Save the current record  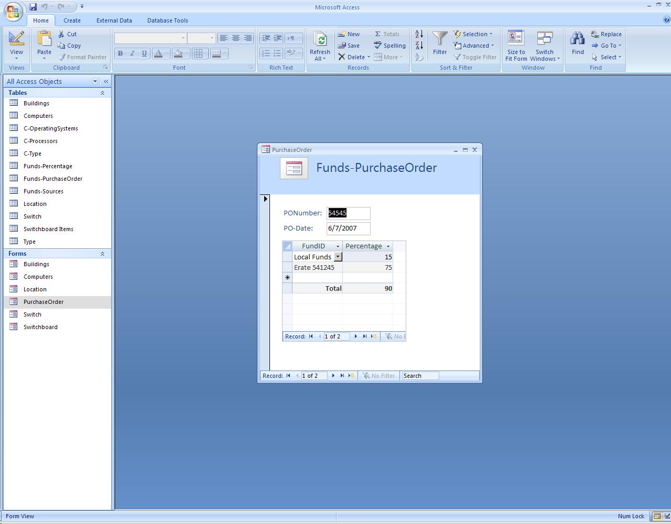(x=349, y=46)
